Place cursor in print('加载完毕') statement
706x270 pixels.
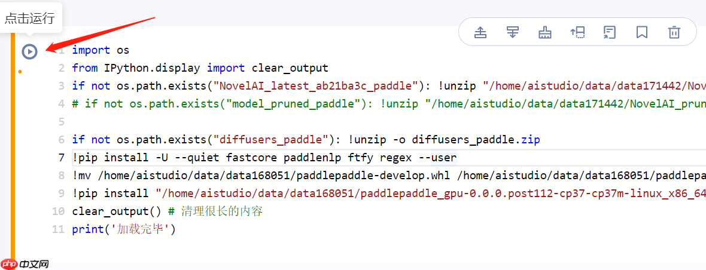[123, 229]
